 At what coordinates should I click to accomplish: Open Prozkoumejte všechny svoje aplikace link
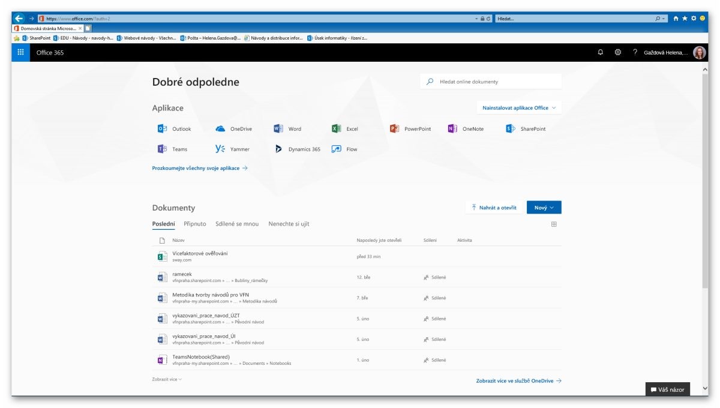tap(200, 169)
